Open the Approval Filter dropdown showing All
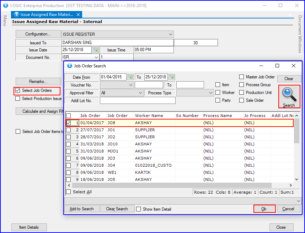Screen dimensions: 305x233 (140, 93)
